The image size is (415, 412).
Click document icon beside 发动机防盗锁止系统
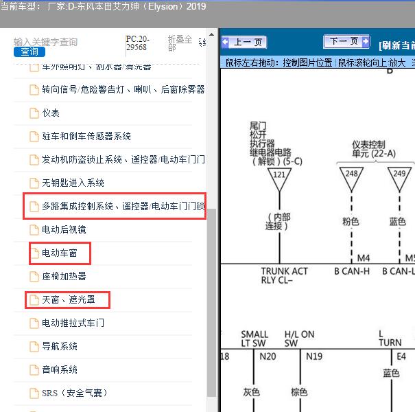click(34, 160)
